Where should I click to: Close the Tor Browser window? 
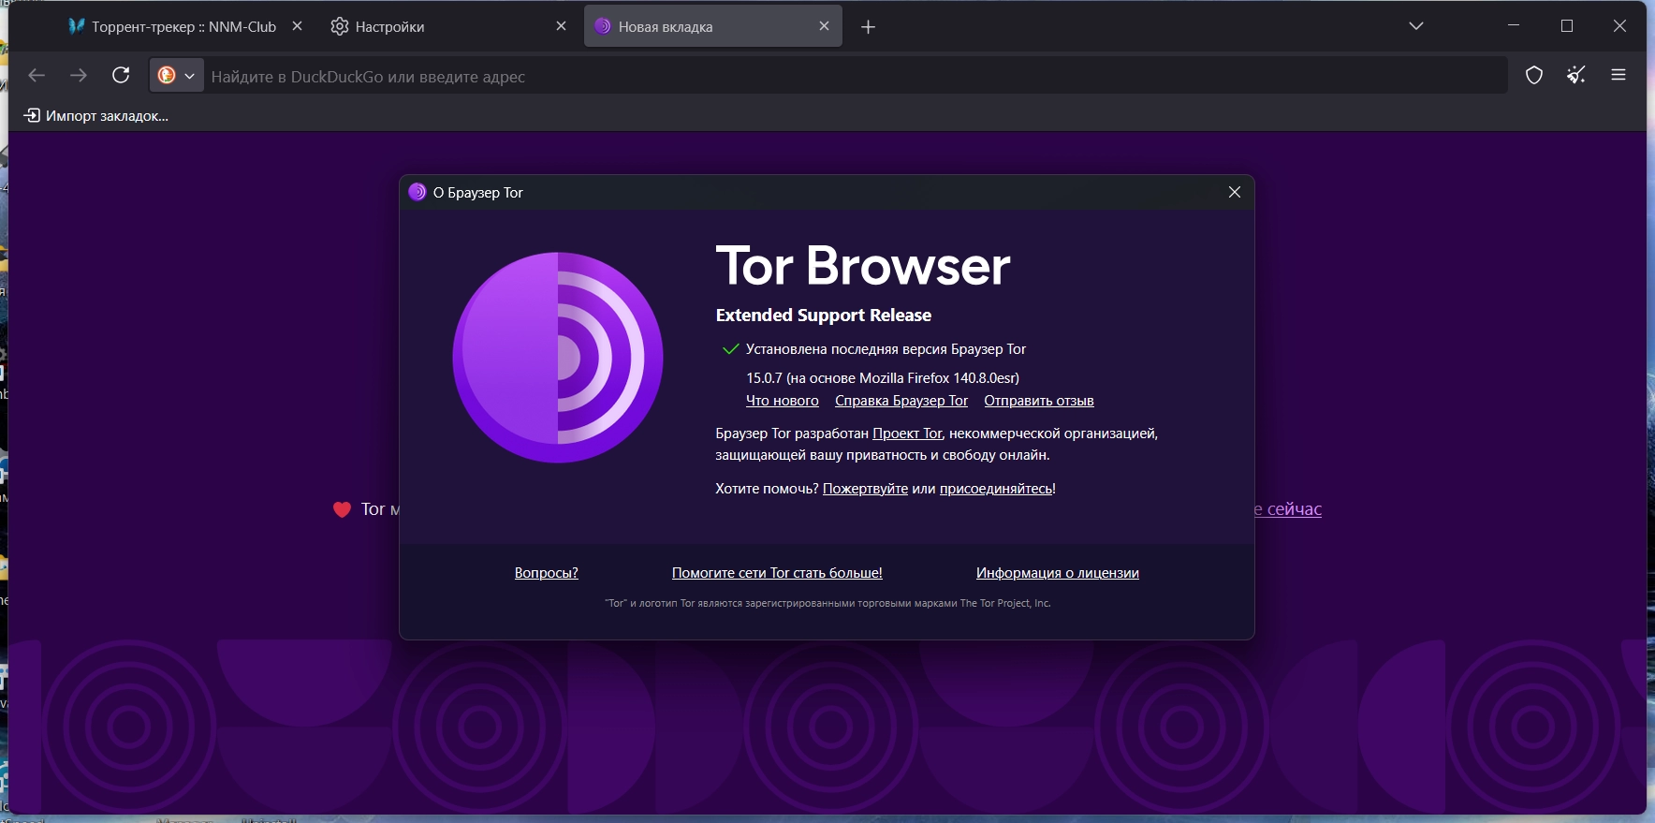click(x=1620, y=26)
